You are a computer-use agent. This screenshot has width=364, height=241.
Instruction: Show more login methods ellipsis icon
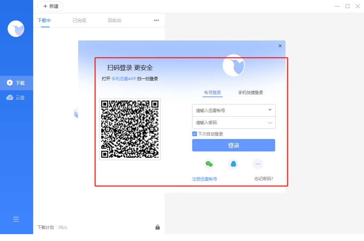pyautogui.click(x=258, y=164)
